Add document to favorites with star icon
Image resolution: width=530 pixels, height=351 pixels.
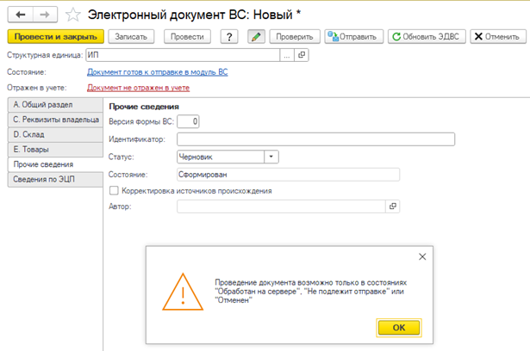[72, 15]
